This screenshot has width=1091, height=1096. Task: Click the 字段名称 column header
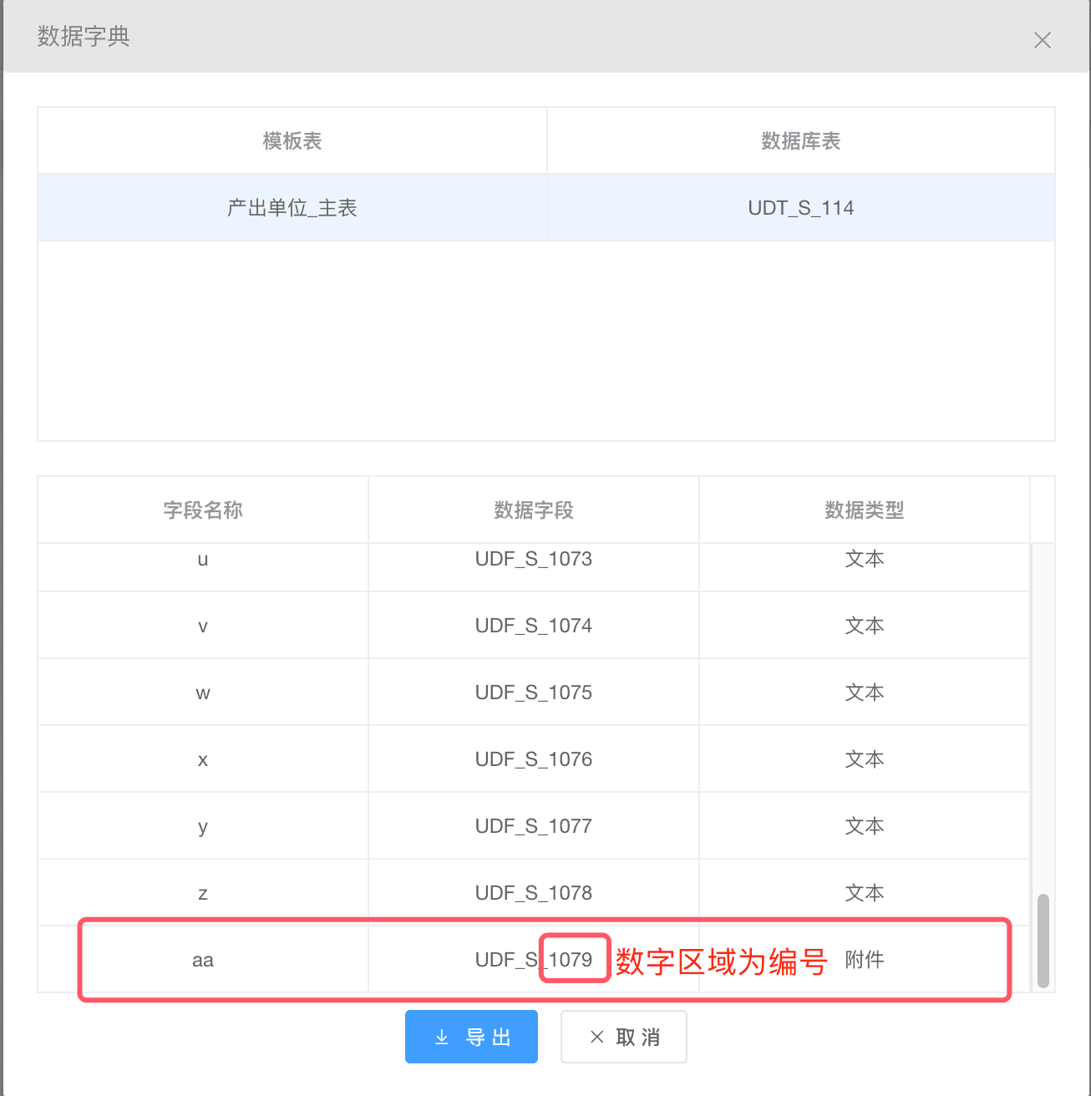(203, 510)
